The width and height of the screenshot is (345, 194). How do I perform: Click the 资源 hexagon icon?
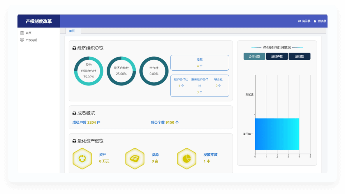click(x=135, y=159)
